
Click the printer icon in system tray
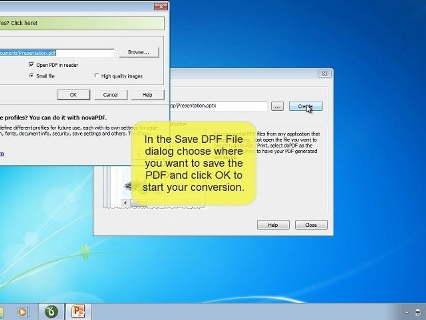(418, 312)
